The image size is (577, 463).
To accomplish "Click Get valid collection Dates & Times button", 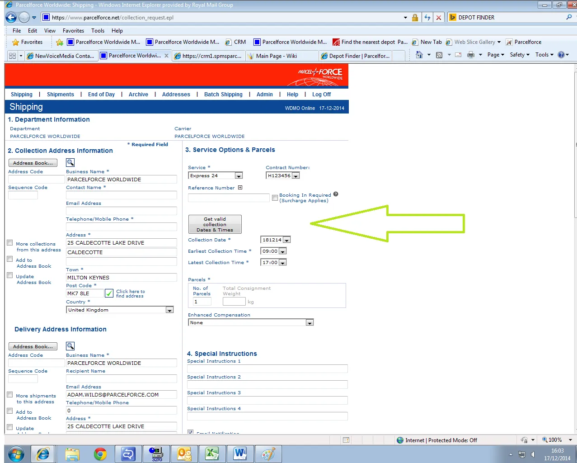I will point(215,224).
